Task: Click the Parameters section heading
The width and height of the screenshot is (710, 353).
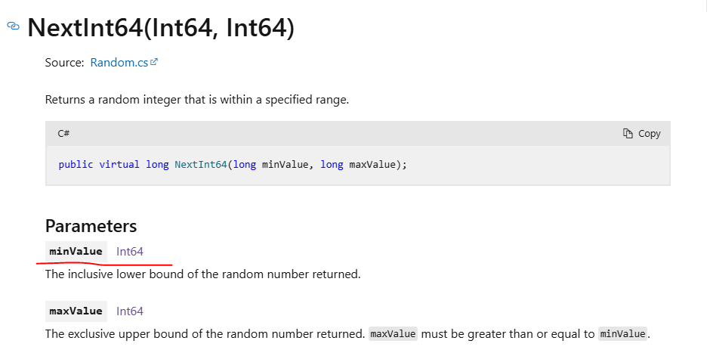Action: point(91,226)
